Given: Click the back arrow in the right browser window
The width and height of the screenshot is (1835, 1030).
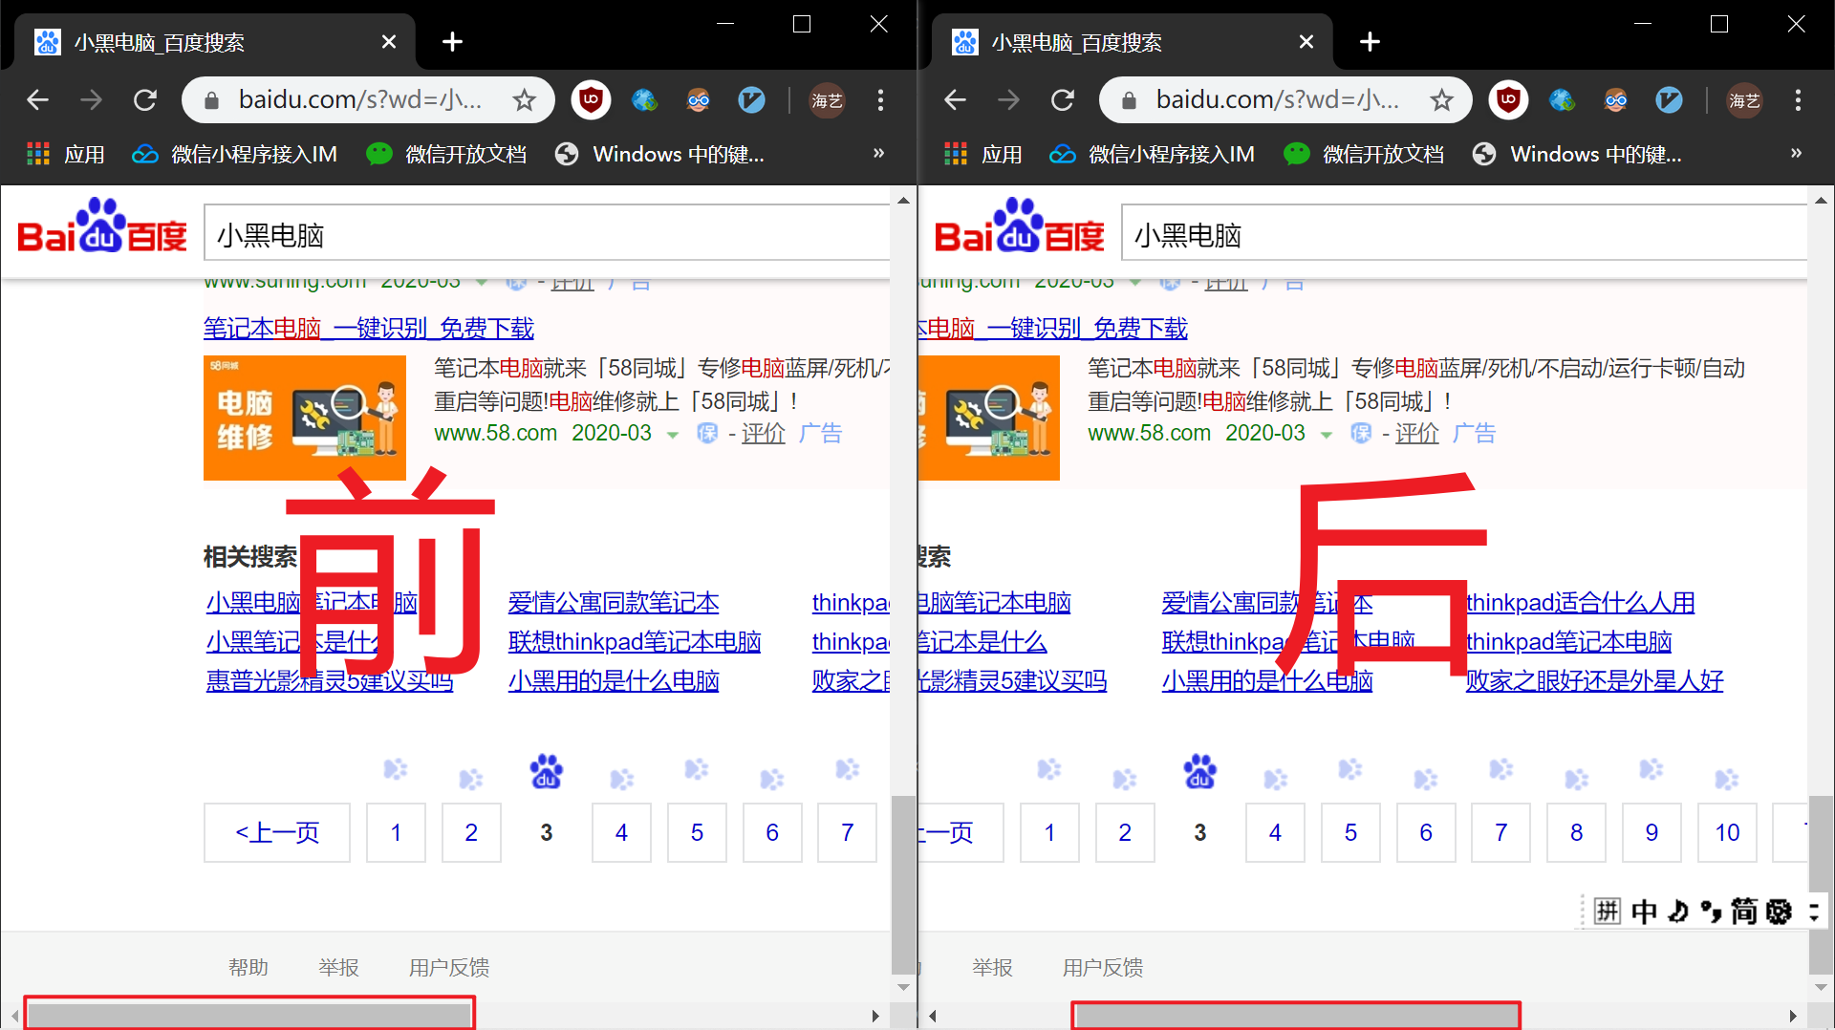Looking at the screenshot, I should click(x=955, y=99).
